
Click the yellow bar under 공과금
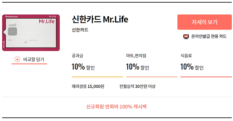pos(97,77)
